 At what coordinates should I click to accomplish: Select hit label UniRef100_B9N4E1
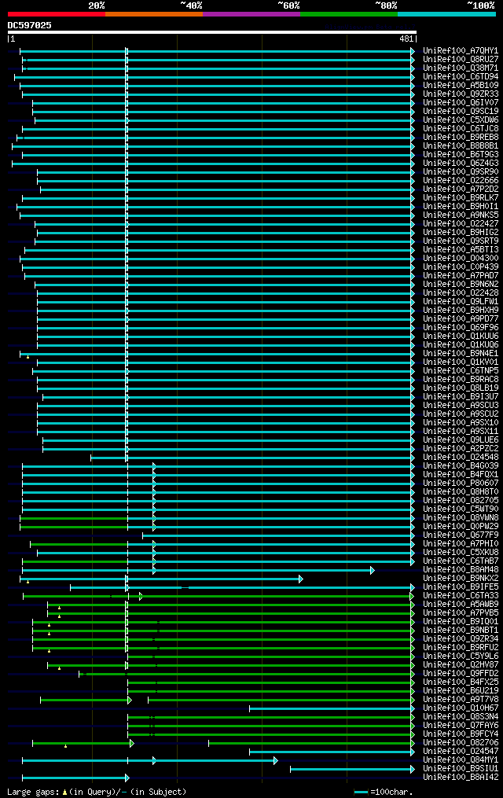pos(461,354)
